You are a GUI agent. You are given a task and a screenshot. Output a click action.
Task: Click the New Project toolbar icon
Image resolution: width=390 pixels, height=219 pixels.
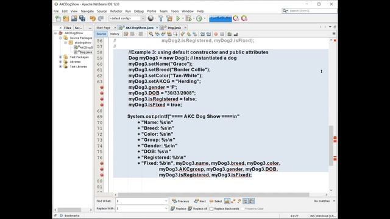point(66,18)
